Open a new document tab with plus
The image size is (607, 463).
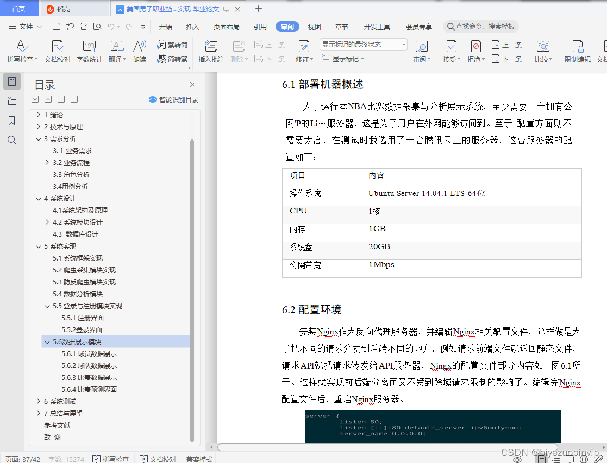click(x=259, y=9)
